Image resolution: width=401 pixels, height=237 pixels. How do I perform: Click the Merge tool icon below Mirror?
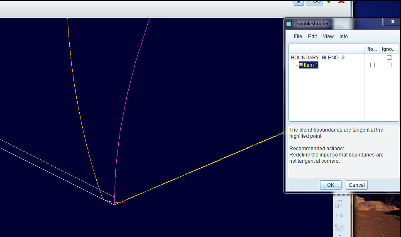339,227
